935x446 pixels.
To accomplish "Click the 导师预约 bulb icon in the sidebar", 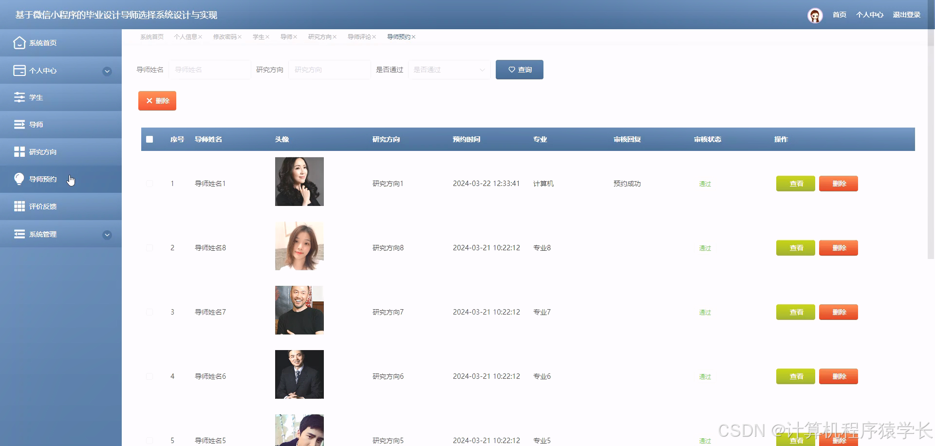I will pyautogui.click(x=19, y=179).
